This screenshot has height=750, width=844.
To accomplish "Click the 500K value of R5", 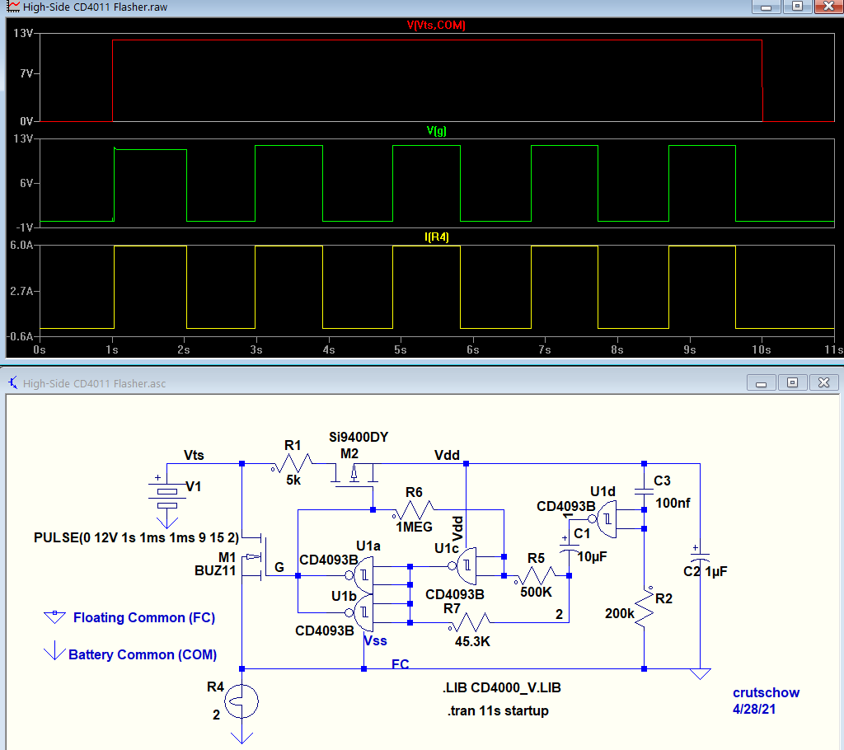I will click(536, 592).
